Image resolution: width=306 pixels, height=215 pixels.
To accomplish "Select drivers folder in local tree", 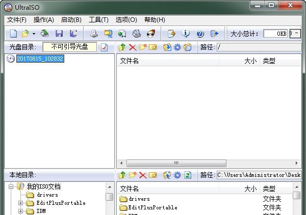I will coord(47,195).
